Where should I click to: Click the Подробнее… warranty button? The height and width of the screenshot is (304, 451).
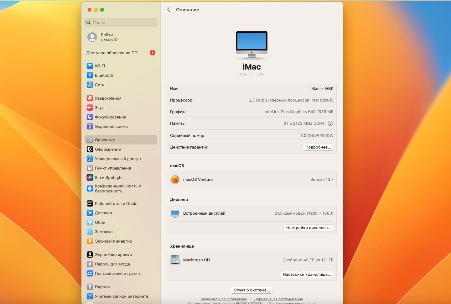tap(318, 147)
